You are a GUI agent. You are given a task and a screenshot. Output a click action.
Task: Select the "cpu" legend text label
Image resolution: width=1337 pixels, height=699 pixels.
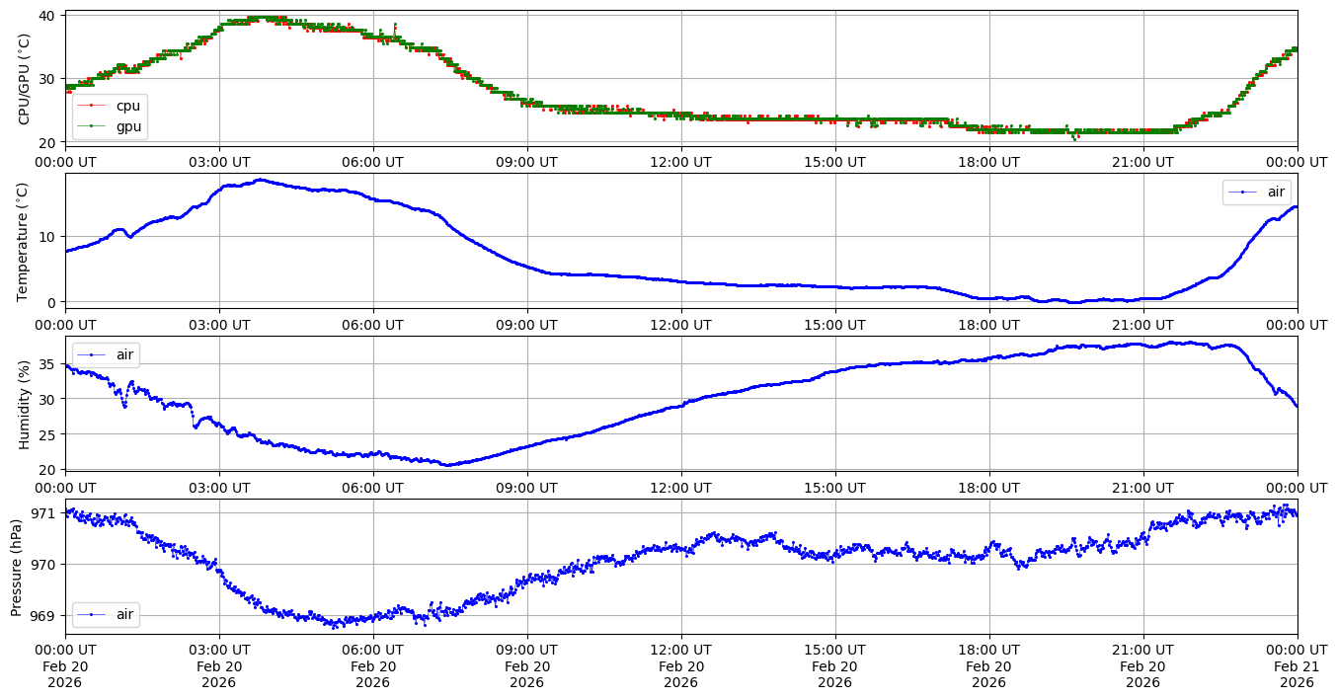128,105
